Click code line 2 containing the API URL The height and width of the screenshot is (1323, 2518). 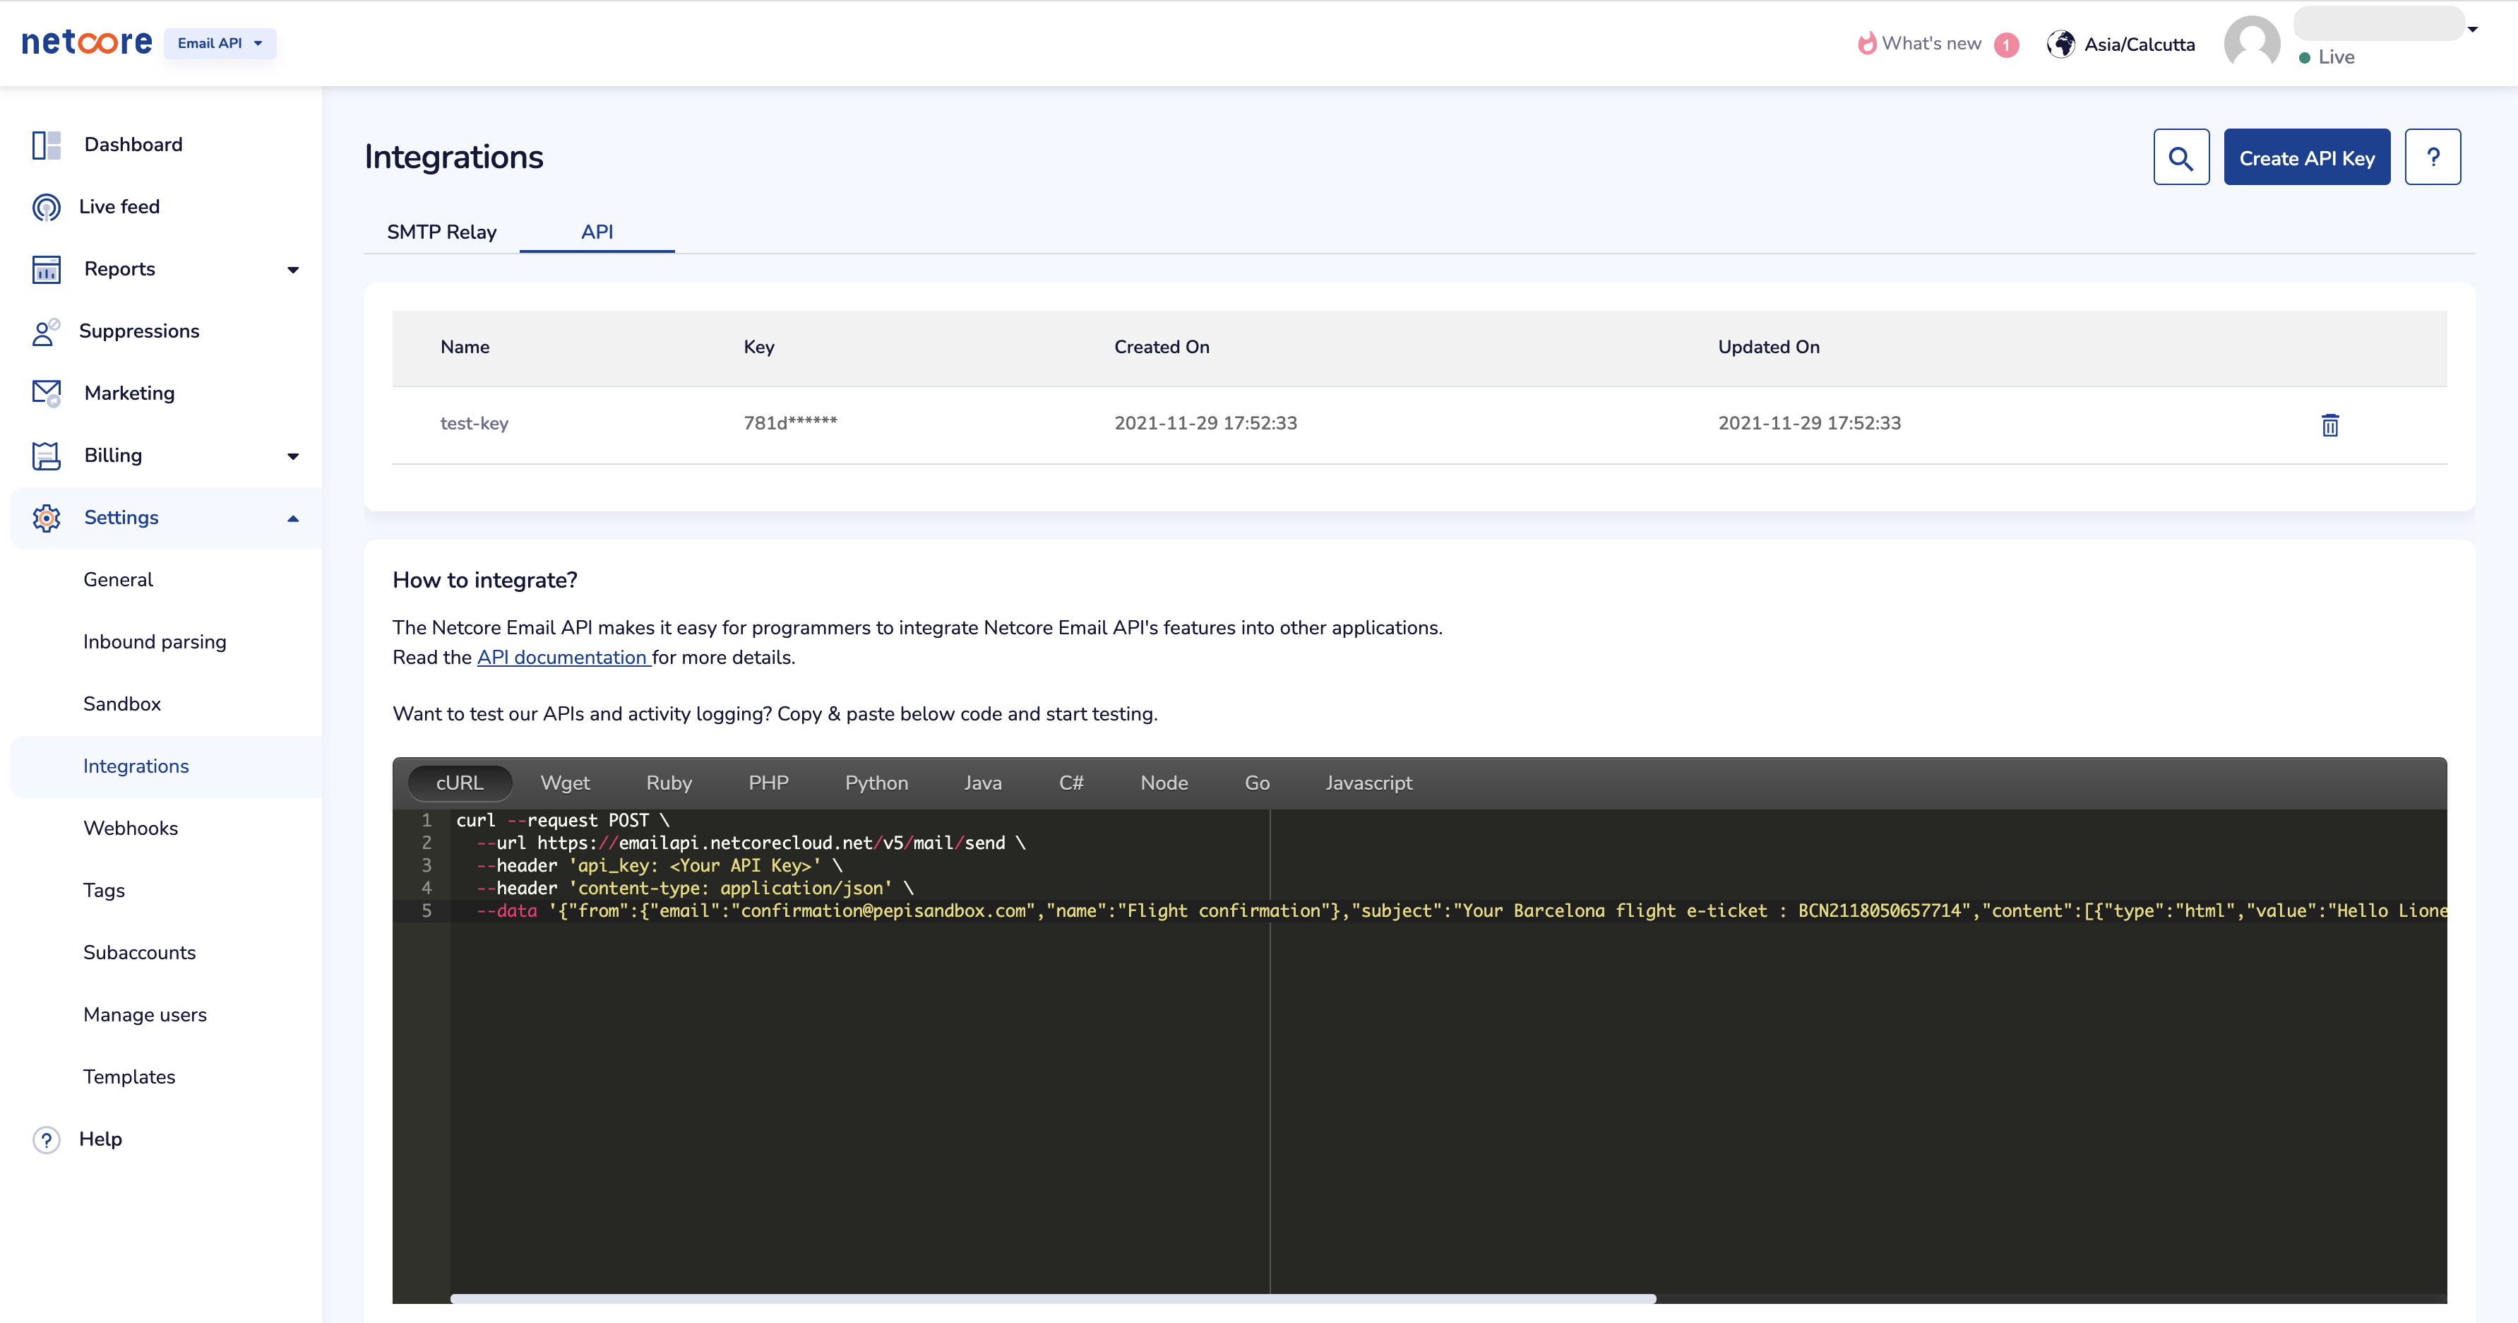751,843
